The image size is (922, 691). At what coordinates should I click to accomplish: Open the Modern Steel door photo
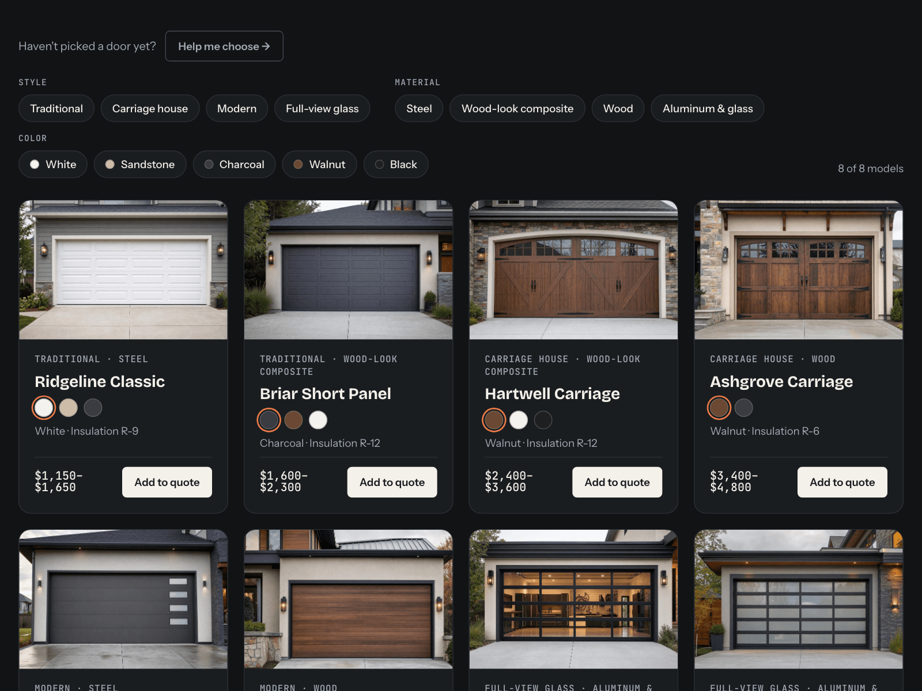point(123,599)
